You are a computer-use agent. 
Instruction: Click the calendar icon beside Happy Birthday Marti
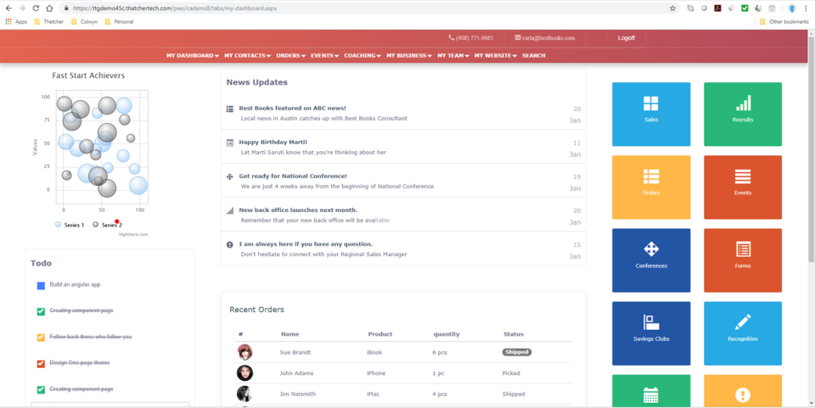(230, 143)
